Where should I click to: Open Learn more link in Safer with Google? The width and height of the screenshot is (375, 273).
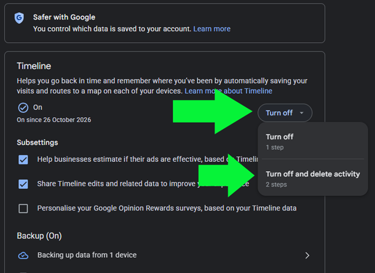click(211, 29)
